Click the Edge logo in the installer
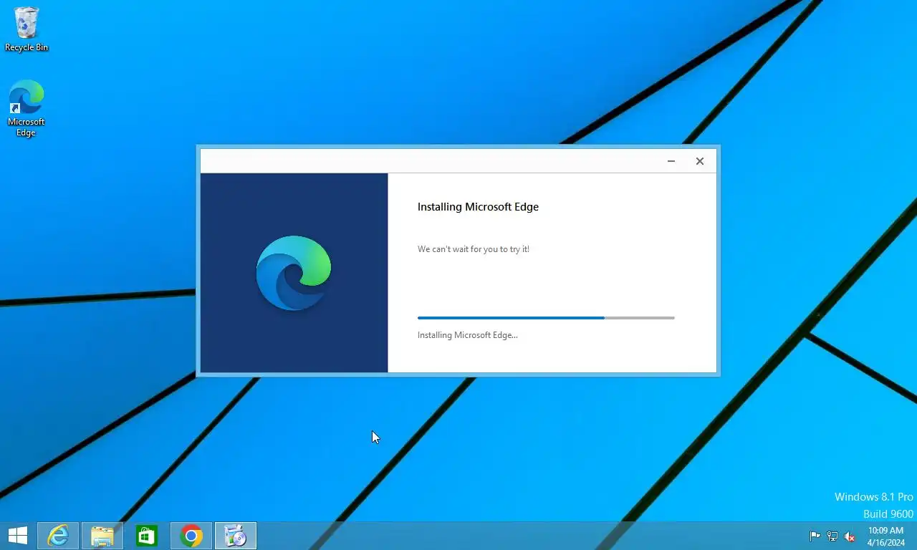The width and height of the screenshot is (917, 550). tap(294, 273)
